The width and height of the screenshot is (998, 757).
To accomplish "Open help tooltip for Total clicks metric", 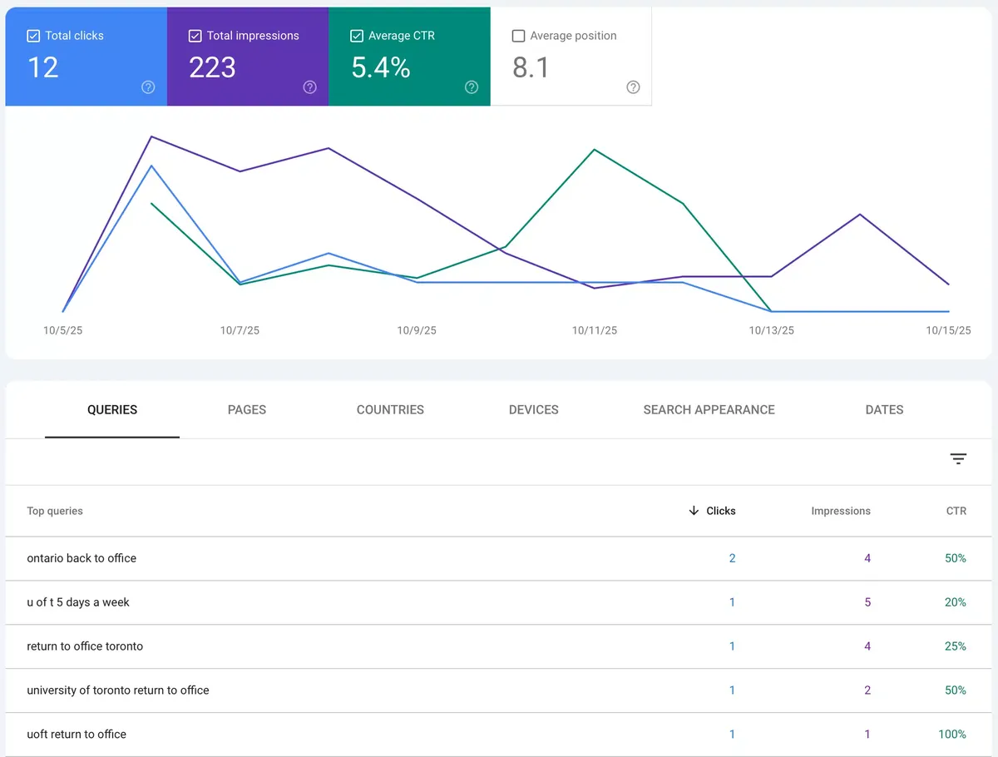I will (148, 87).
